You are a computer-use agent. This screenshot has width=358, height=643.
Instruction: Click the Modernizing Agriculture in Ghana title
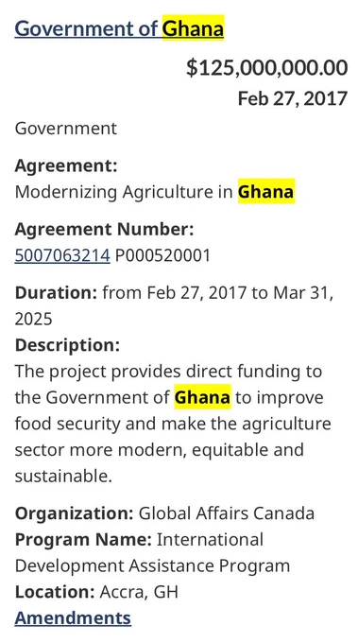[x=154, y=192]
